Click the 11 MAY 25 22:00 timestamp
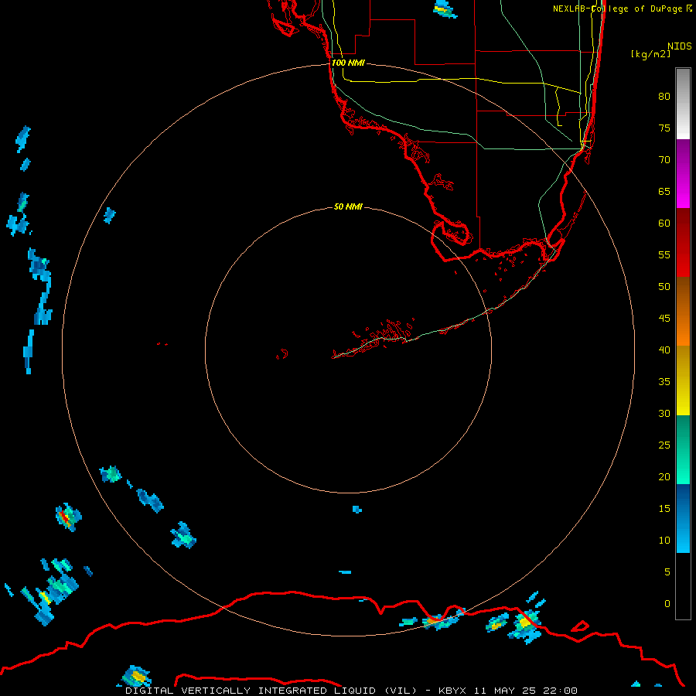The width and height of the screenshot is (696, 696). (x=526, y=691)
